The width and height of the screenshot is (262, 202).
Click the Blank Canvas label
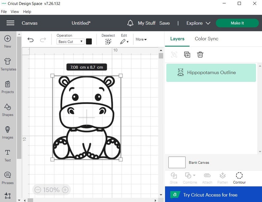tap(199, 163)
